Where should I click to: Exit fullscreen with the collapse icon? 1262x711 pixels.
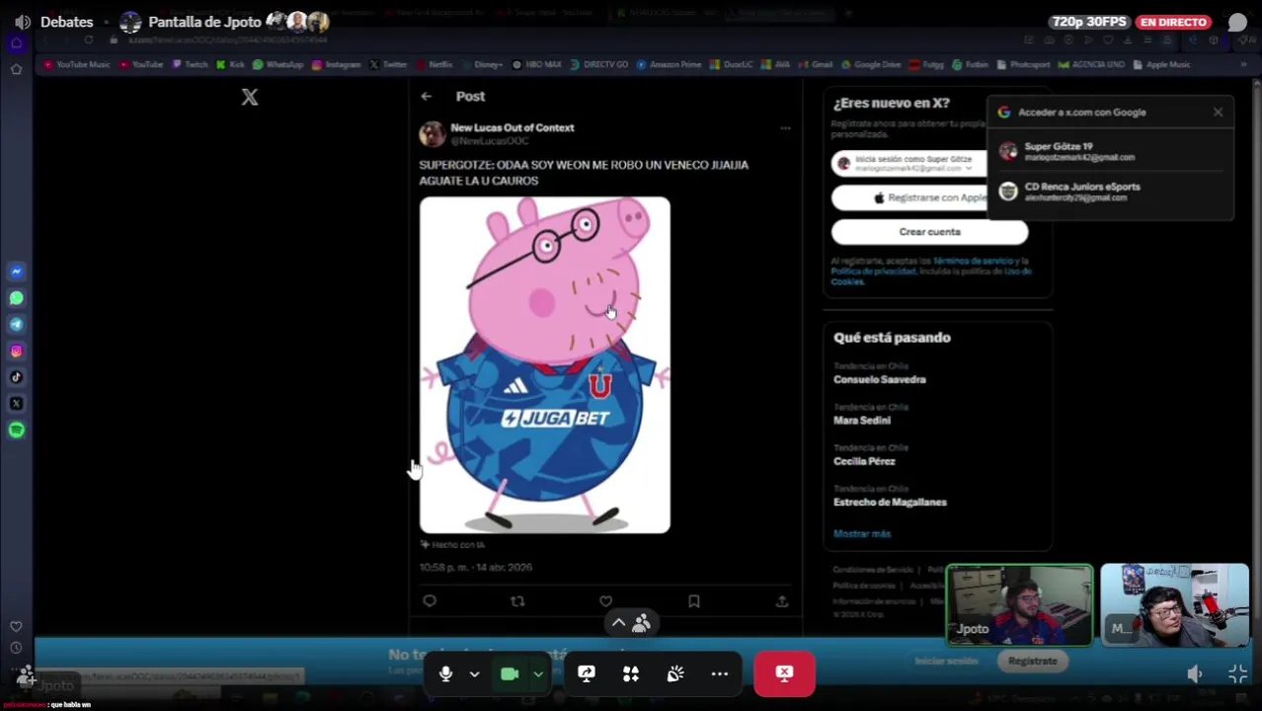[x=1237, y=673]
